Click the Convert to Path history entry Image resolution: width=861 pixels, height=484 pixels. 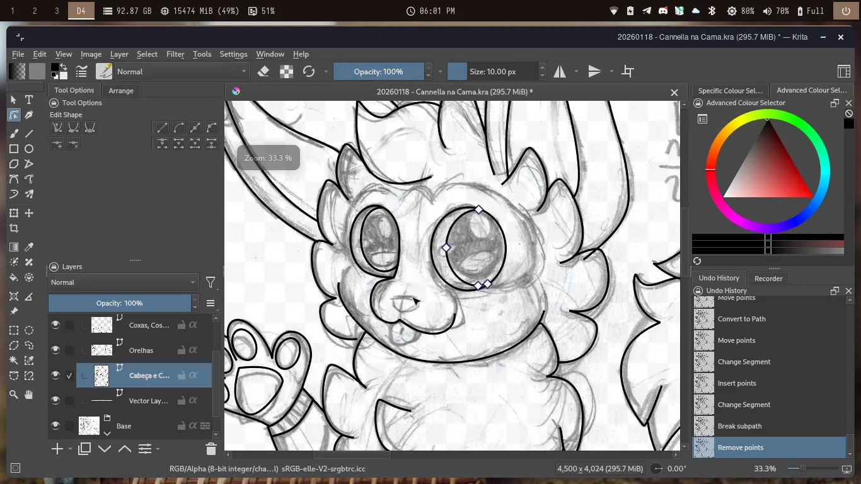click(x=741, y=319)
